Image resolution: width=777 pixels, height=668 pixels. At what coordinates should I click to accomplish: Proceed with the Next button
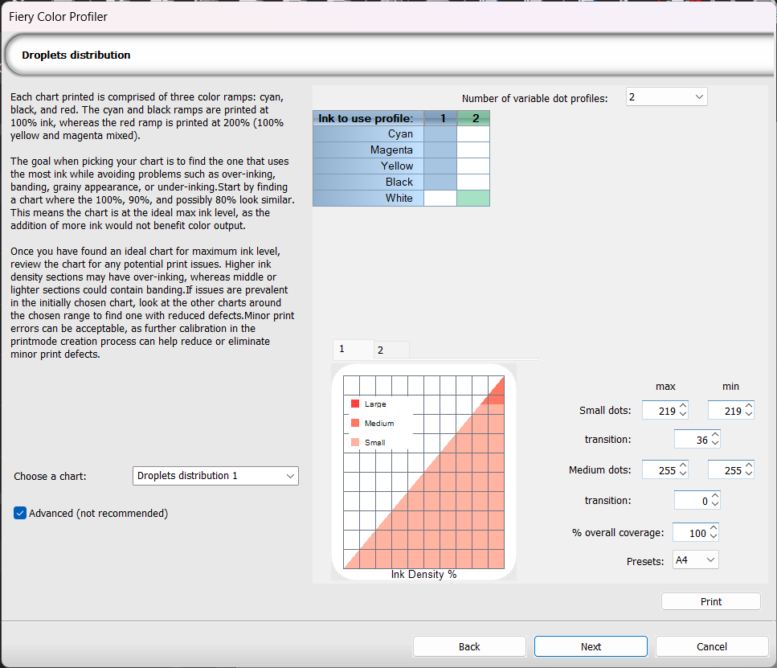pos(591,646)
